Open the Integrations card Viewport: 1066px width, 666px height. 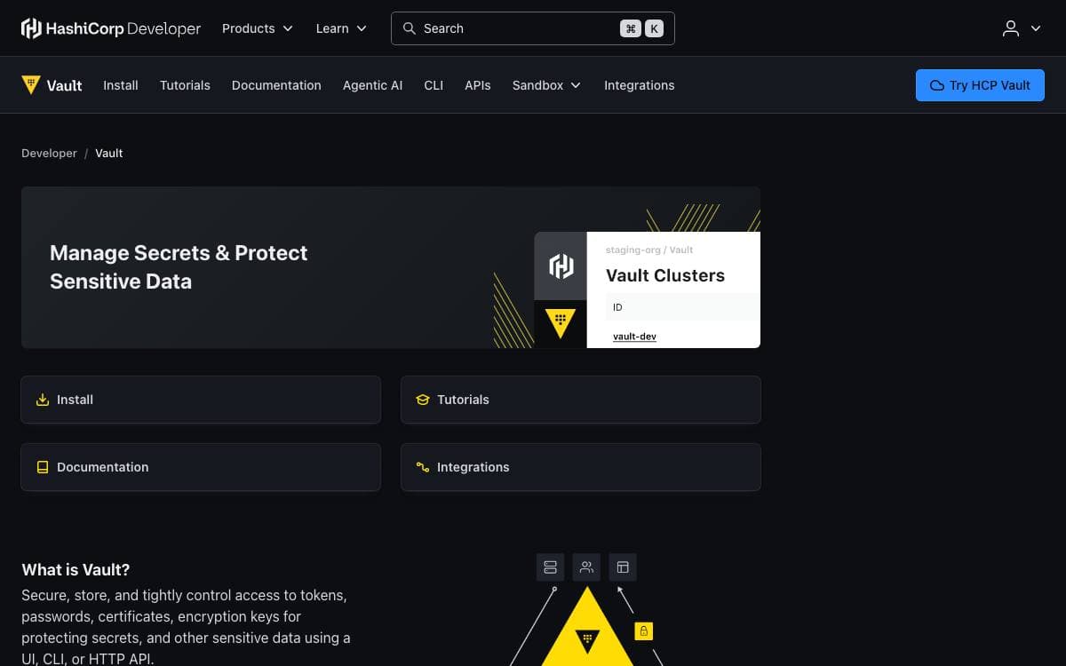(581, 467)
